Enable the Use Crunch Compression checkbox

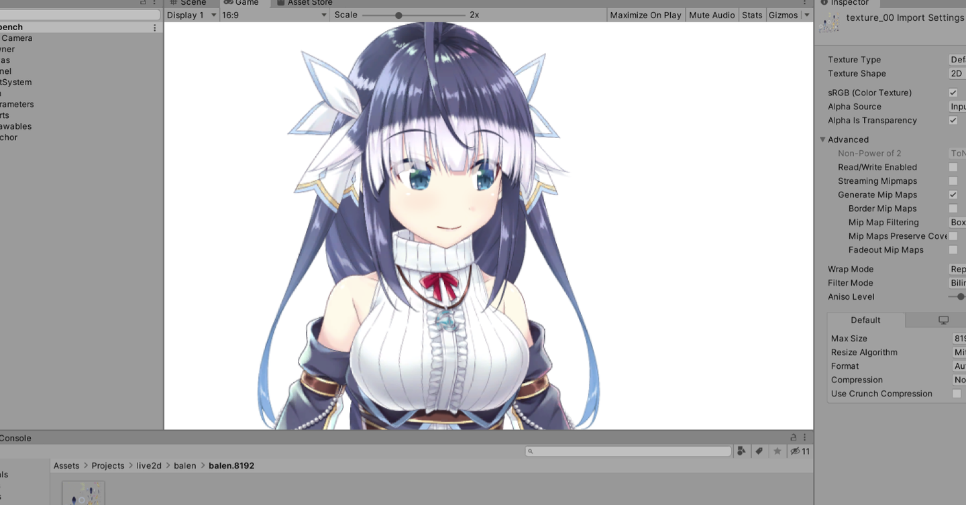pos(957,394)
